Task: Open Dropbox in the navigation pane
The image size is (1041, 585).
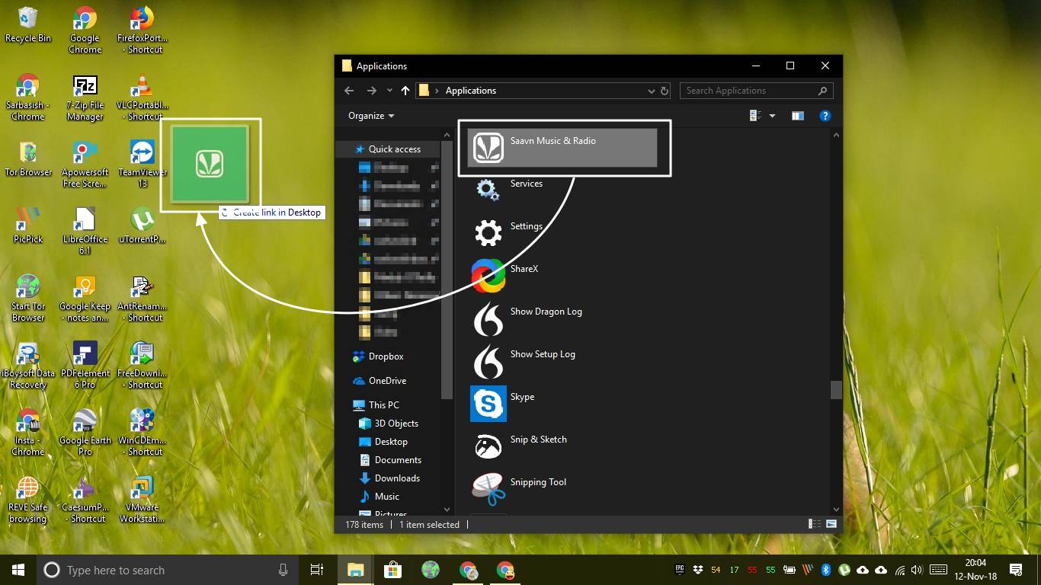Action: 386,356
